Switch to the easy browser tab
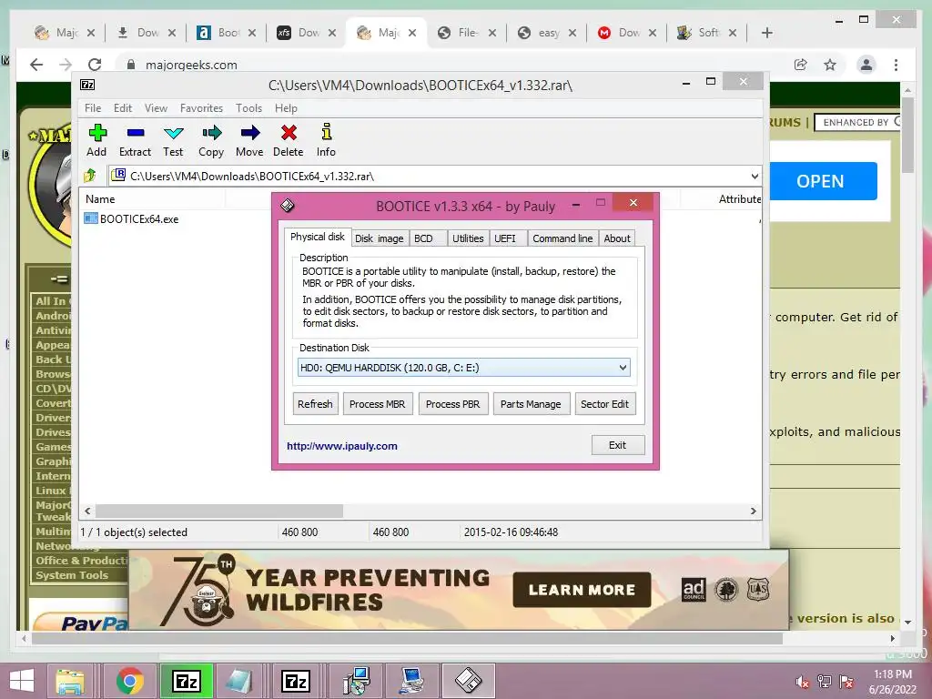This screenshot has height=699, width=932. [547, 33]
